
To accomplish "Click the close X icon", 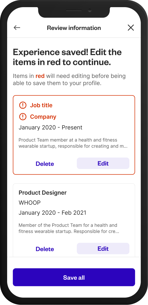I will (131, 28).
